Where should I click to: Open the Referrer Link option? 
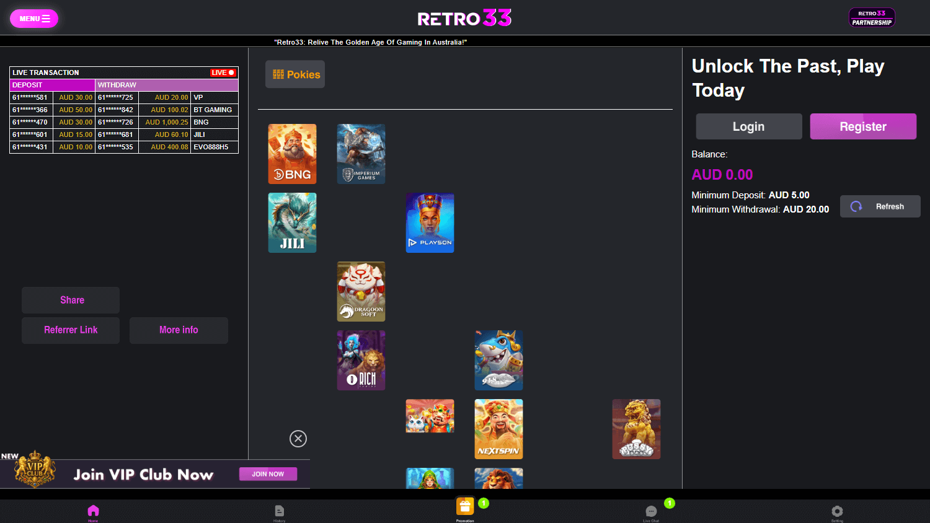point(70,330)
